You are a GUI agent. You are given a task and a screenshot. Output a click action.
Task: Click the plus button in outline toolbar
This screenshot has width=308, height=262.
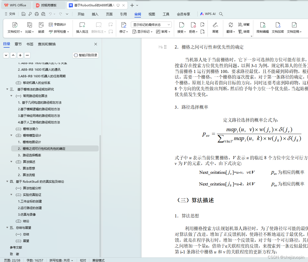point(20,55)
